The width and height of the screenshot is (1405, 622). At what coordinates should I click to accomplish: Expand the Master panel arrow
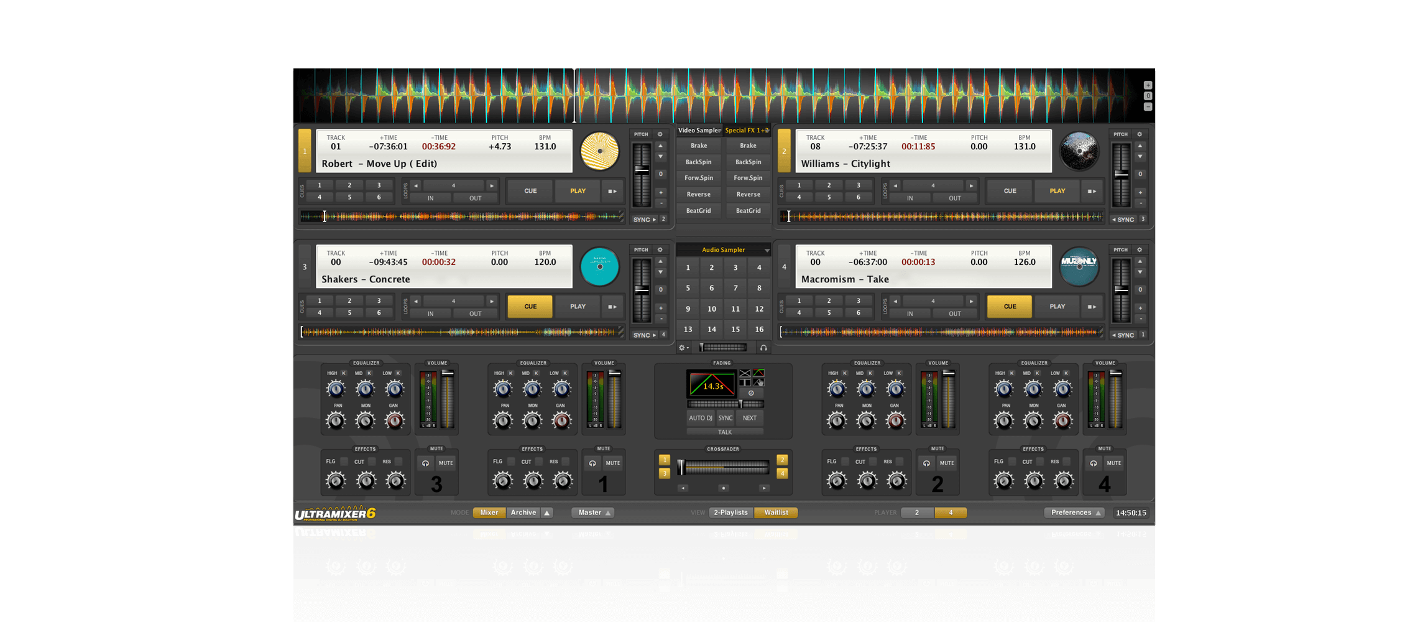coord(608,513)
